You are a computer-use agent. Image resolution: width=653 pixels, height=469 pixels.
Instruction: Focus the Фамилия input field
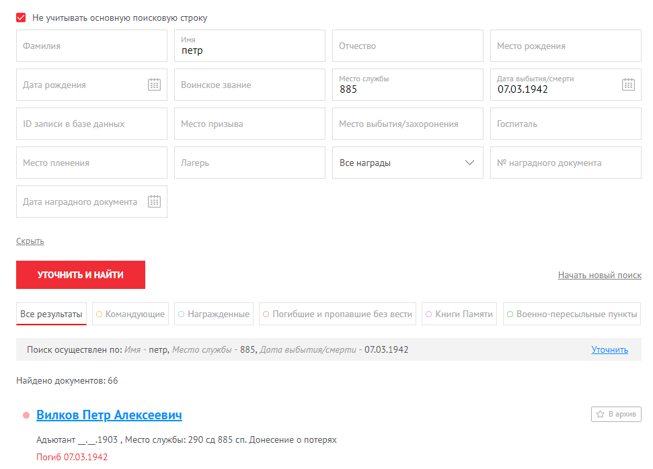point(91,46)
